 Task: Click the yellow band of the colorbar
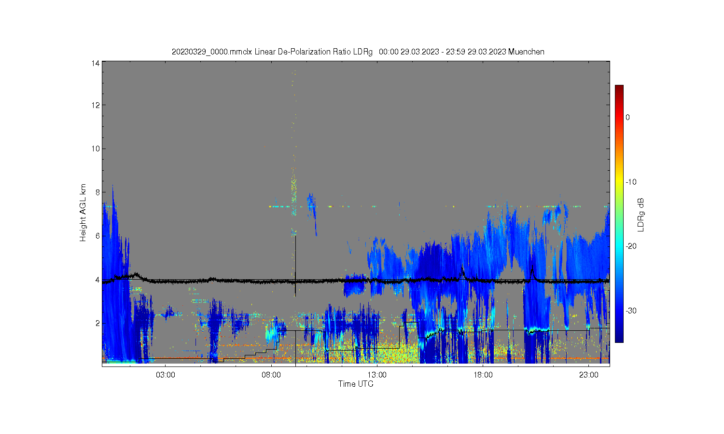click(619, 182)
